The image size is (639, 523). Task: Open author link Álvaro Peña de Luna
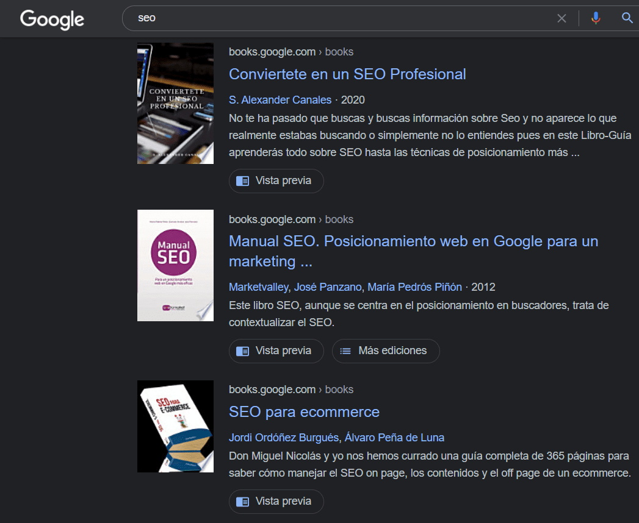pyautogui.click(x=394, y=438)
